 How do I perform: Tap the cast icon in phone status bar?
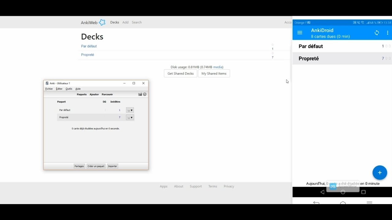coord(355,23)
